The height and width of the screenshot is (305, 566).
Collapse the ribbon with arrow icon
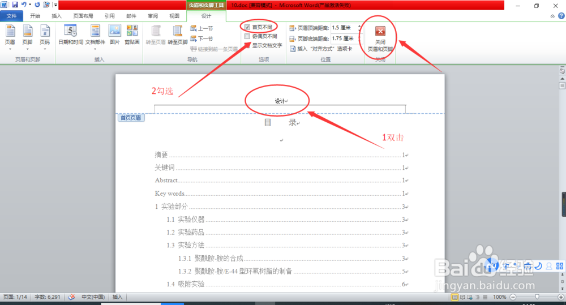tap(552, 16)
